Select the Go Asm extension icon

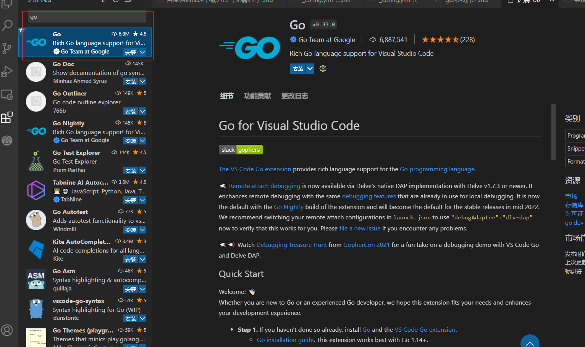(x=36, y=279)
